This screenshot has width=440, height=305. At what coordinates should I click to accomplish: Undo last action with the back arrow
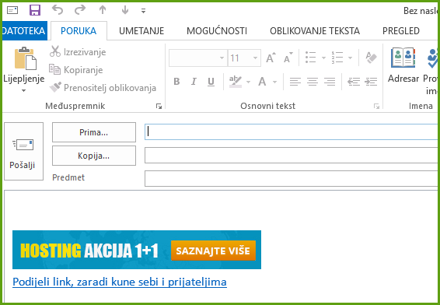point(58,10)
